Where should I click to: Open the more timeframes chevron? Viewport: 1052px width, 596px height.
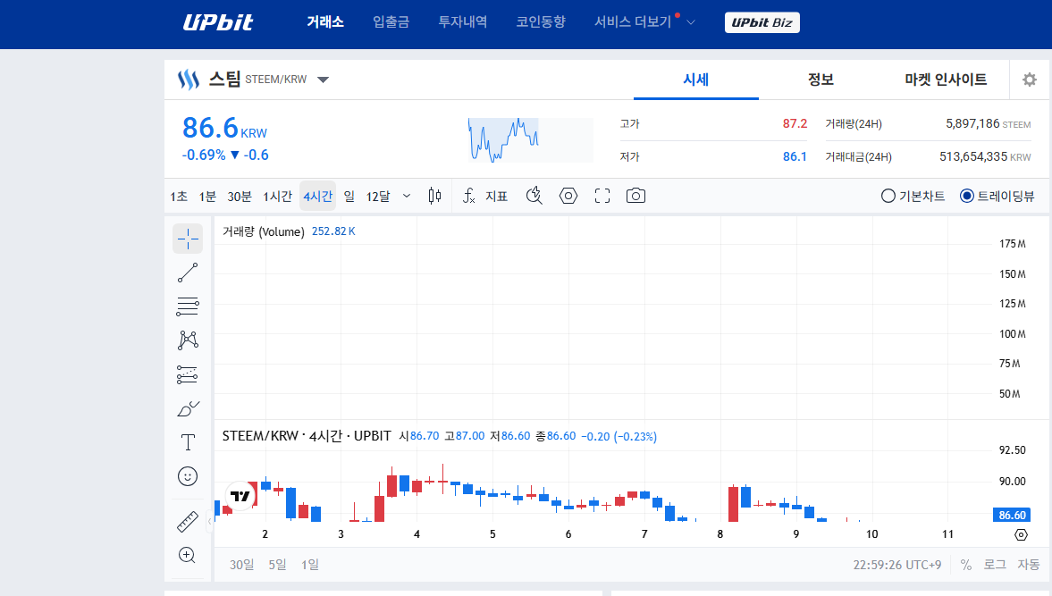click(x=407, y=196)
